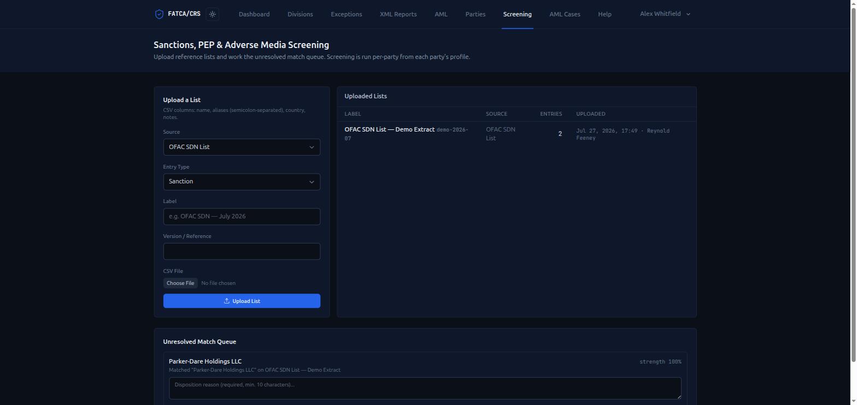Click the Choose File button
The image size is (857, 405).
pyautogui.click(x=180, y=283)
